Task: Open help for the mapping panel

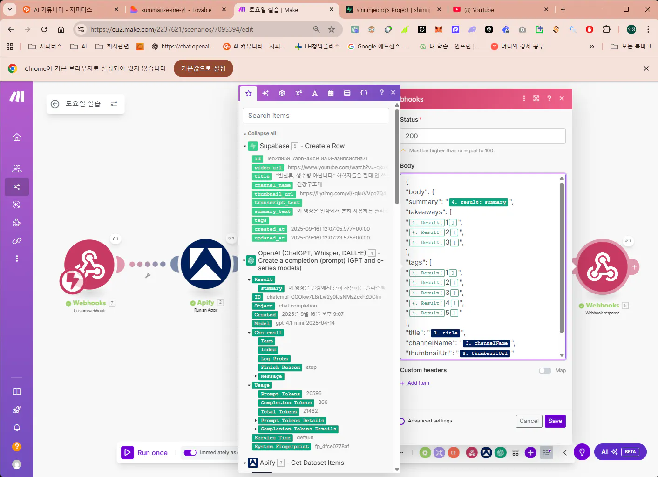Action: (381, 93)
